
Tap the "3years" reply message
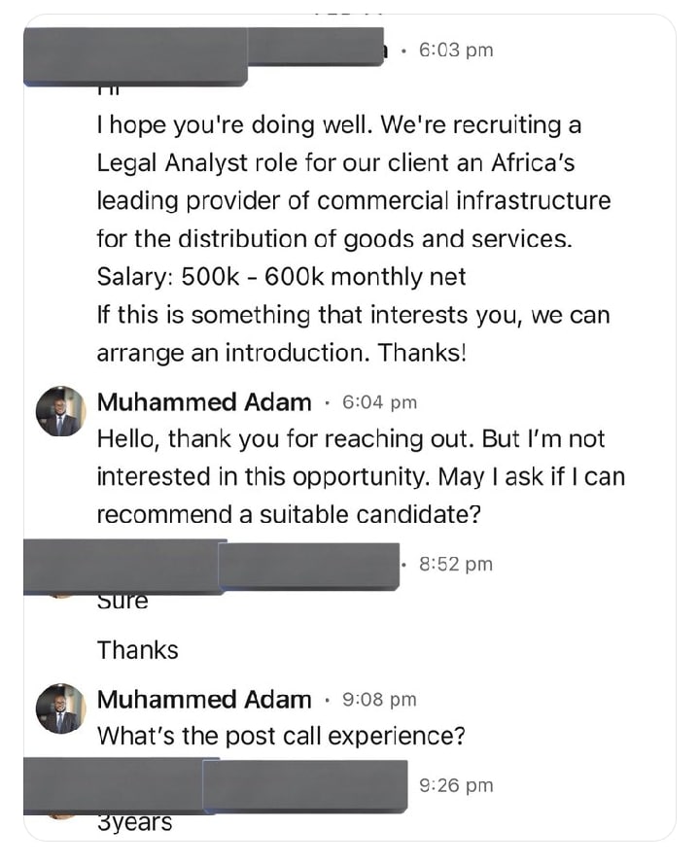coord(134,823)
